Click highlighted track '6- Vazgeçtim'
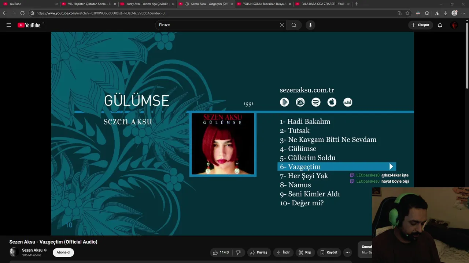 pos(336,167)
